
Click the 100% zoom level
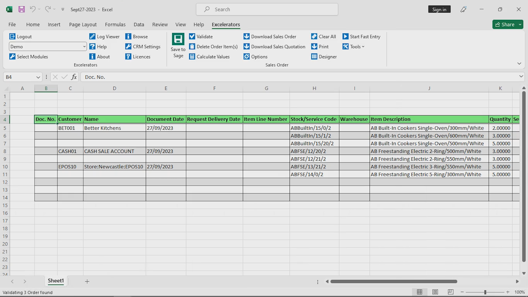[x=519, y=292]
